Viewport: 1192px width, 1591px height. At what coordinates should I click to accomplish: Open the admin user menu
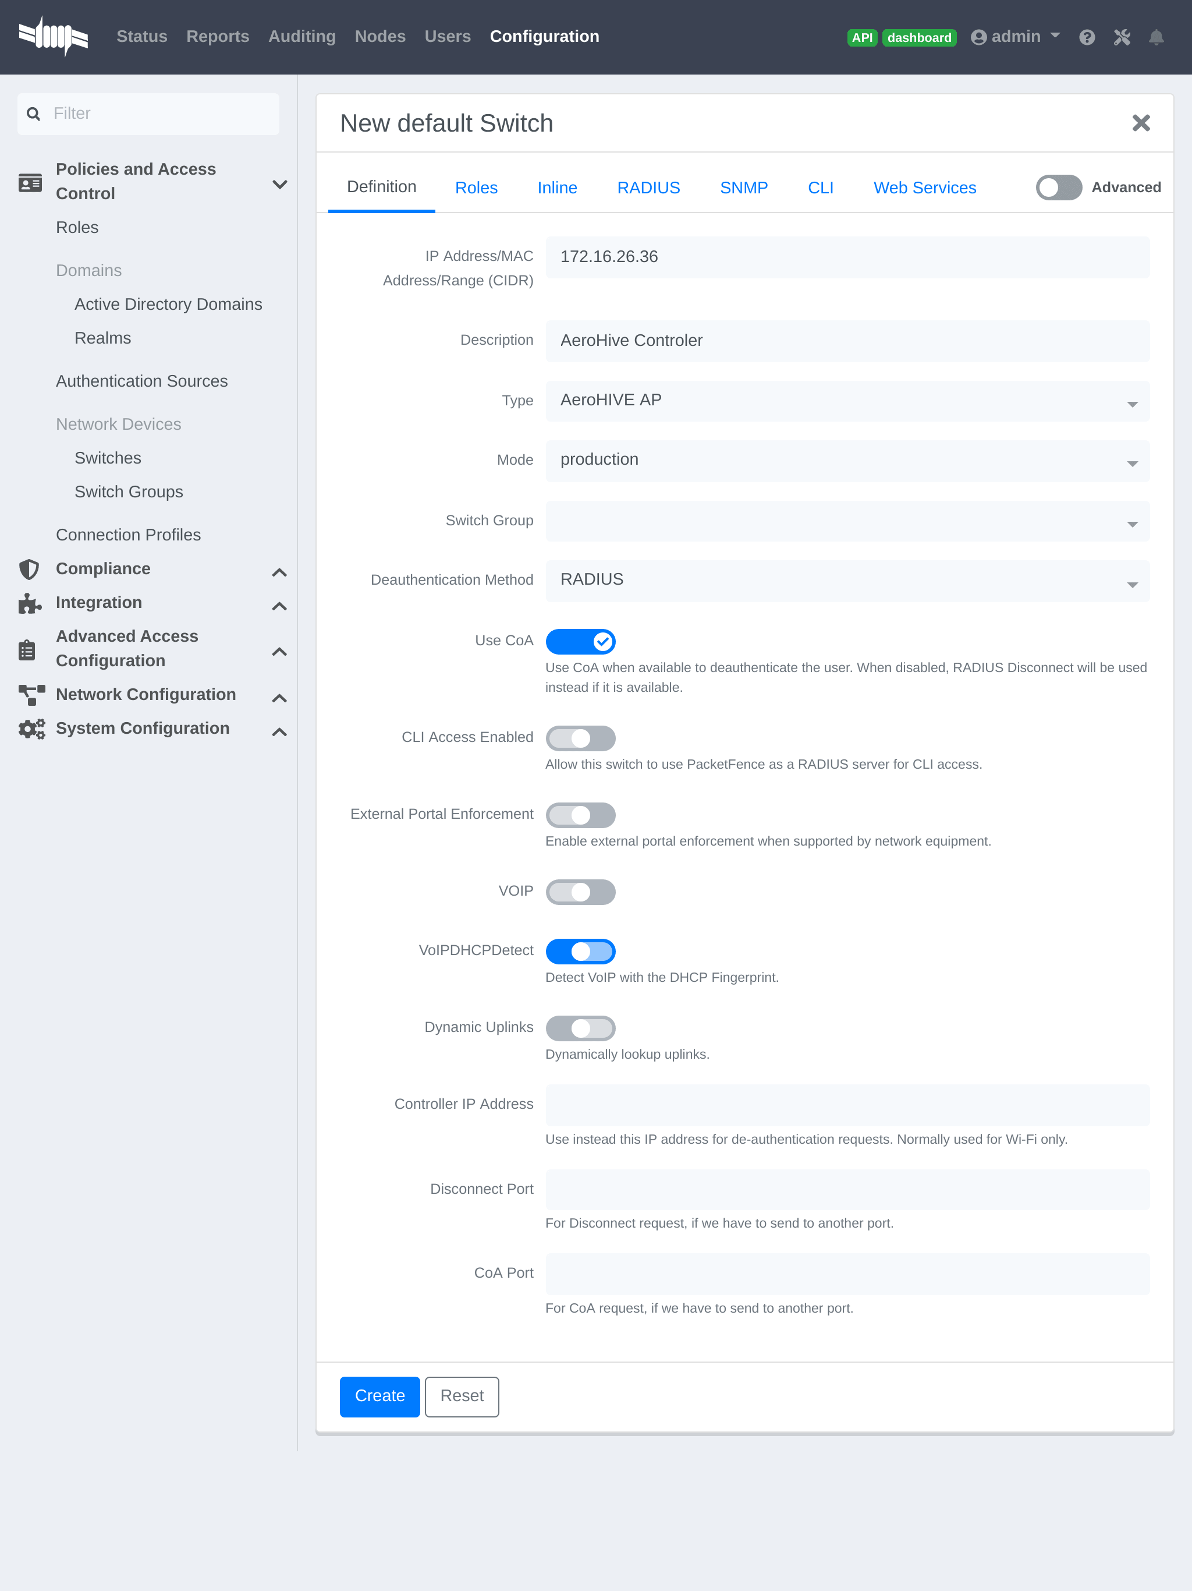(x=1015, y=37)
